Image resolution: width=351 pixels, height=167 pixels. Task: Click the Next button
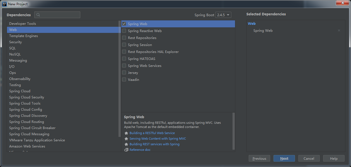tap(284, 159)
